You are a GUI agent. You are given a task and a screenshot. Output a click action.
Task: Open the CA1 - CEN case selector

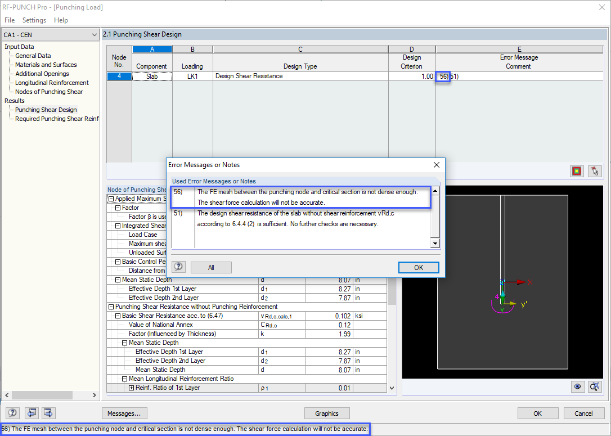tap(50, 34)
